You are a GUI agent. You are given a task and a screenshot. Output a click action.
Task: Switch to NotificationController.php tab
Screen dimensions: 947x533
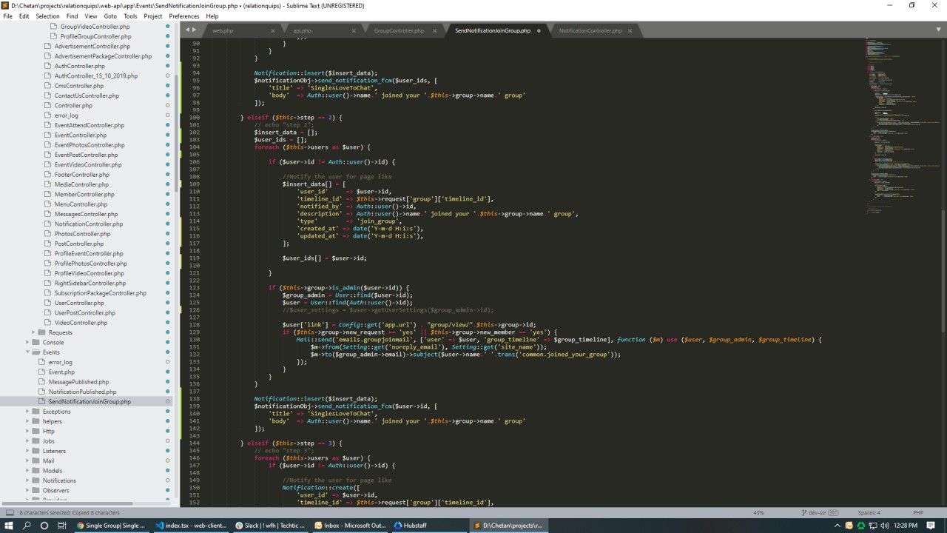click(590, 30)
